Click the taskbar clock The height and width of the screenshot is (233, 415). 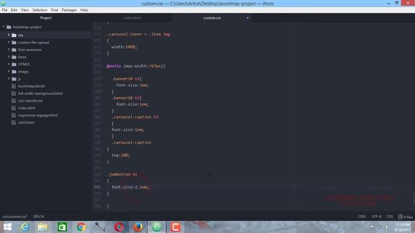[402, 227]
